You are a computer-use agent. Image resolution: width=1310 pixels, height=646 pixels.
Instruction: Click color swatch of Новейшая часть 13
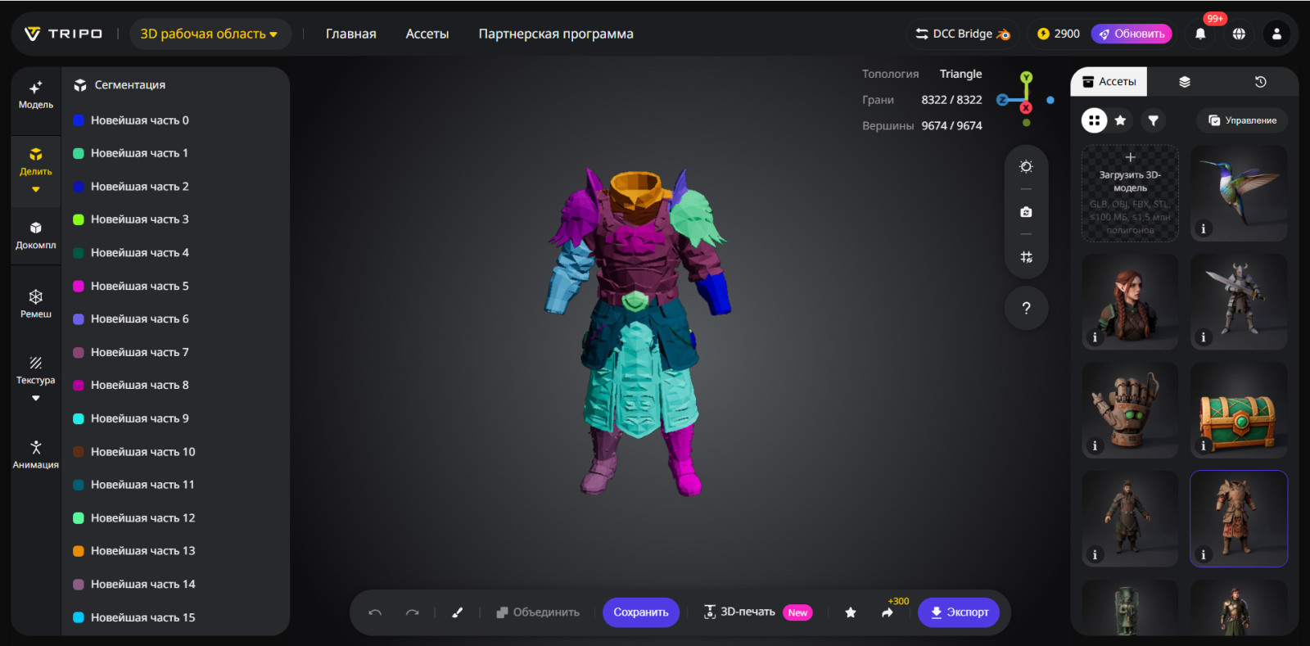[x=79, y=551]
